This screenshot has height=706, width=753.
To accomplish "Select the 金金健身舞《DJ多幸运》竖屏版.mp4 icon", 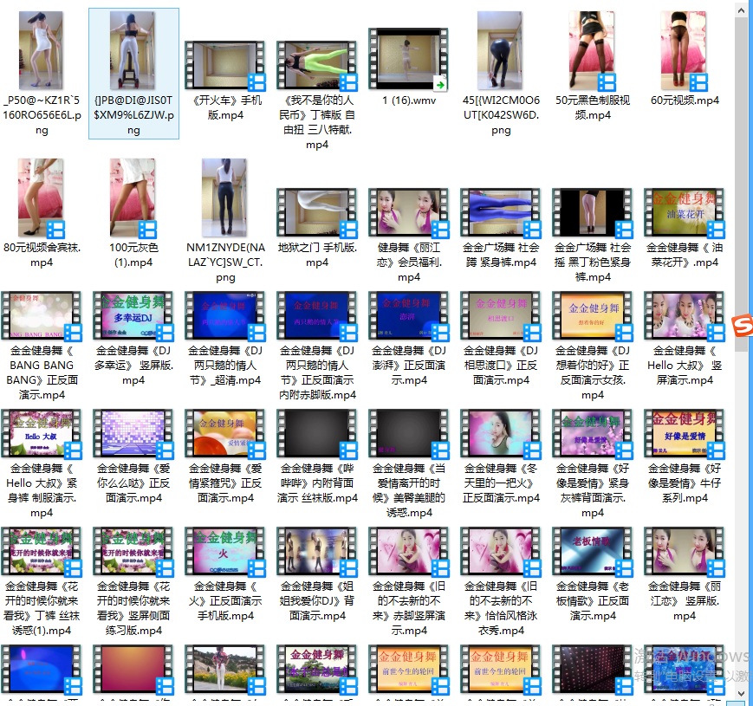I will coord(133,316).
